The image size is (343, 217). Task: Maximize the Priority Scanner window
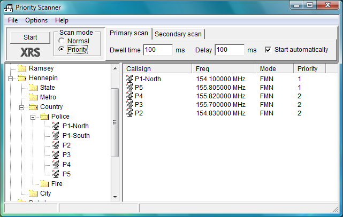[309, 5]
